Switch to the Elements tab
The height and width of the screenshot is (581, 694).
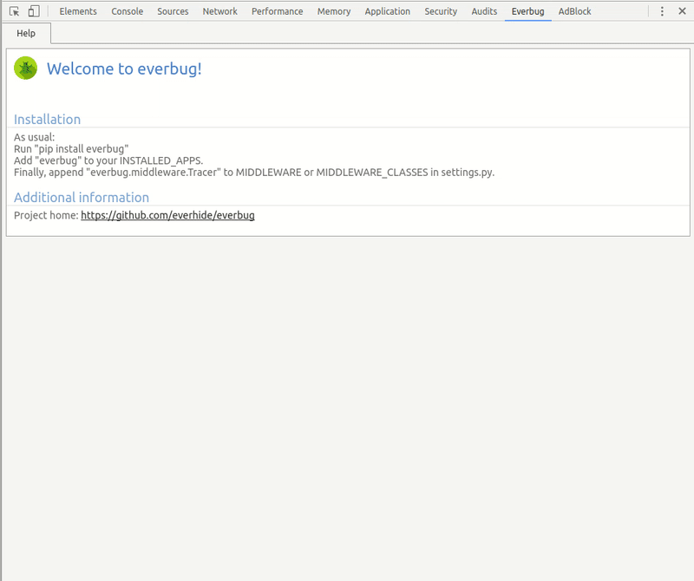[78, 11]
